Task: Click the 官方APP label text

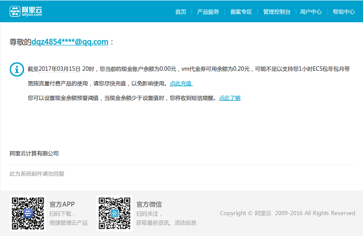Action: point(62,204)
